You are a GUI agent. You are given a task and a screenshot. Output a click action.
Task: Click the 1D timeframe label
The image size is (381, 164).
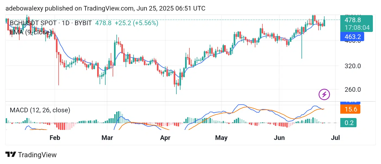pyautogui.click(x=65, y=23)
